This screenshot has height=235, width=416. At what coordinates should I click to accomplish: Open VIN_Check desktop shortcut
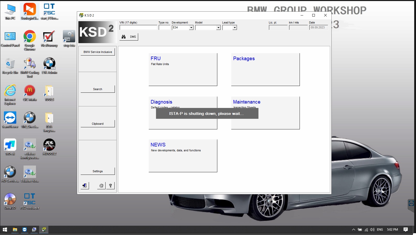tap(30, 120)
